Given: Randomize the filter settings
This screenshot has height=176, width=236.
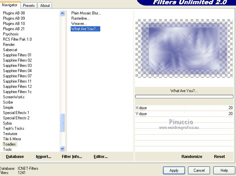Looking at the screenshot, I should click(192, 157).
